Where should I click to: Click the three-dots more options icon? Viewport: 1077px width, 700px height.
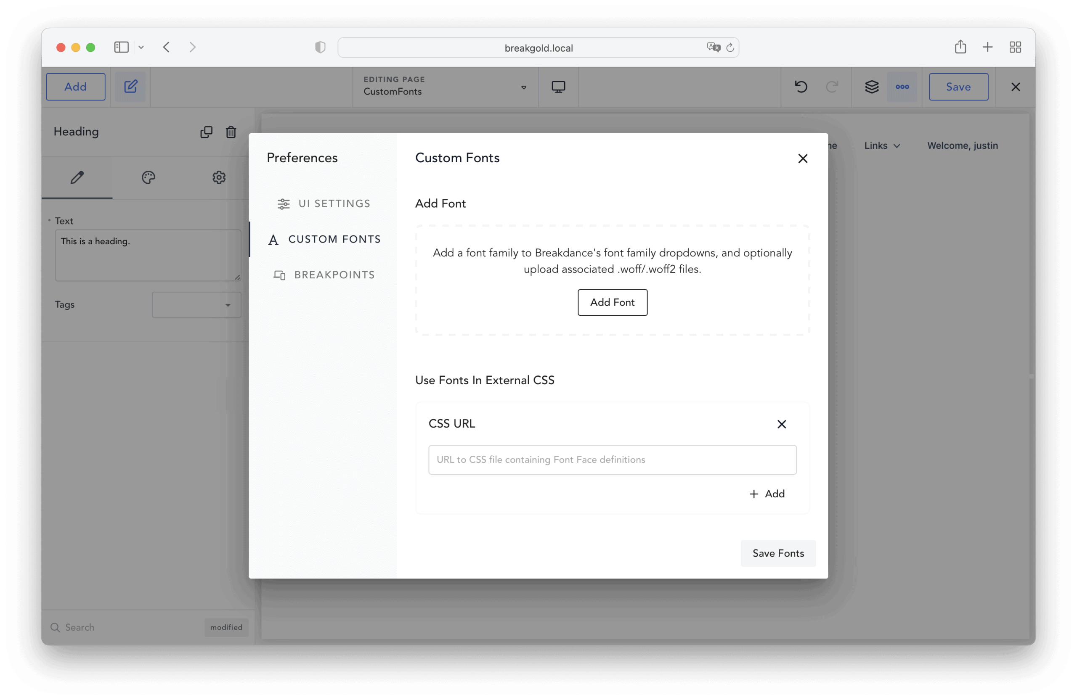tap(902, 86)
